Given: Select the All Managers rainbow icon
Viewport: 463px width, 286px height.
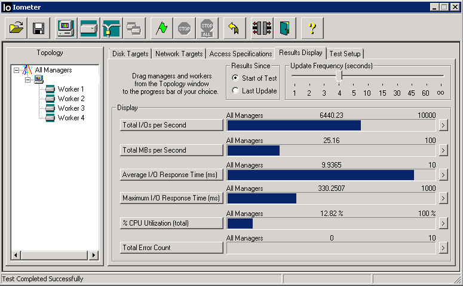Looking at the screenshot, I should pos(27,70).
